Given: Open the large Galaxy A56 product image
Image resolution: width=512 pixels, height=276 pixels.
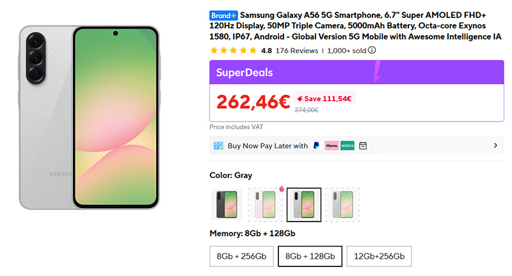Looking at the screenshot, I should coord(88,117).
